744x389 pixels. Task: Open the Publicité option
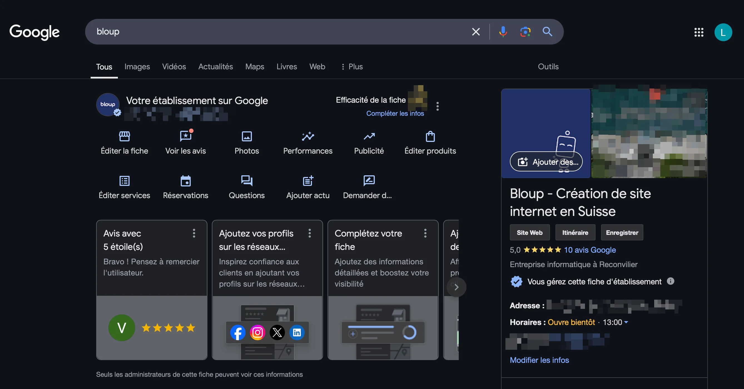pos(369,142)
